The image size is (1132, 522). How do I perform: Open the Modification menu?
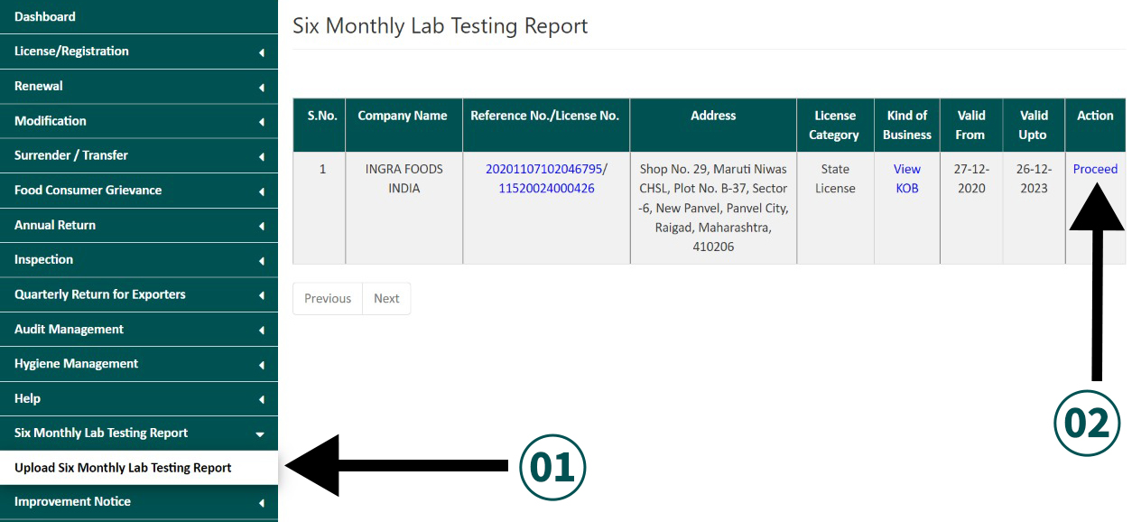[x=139, y=121]
